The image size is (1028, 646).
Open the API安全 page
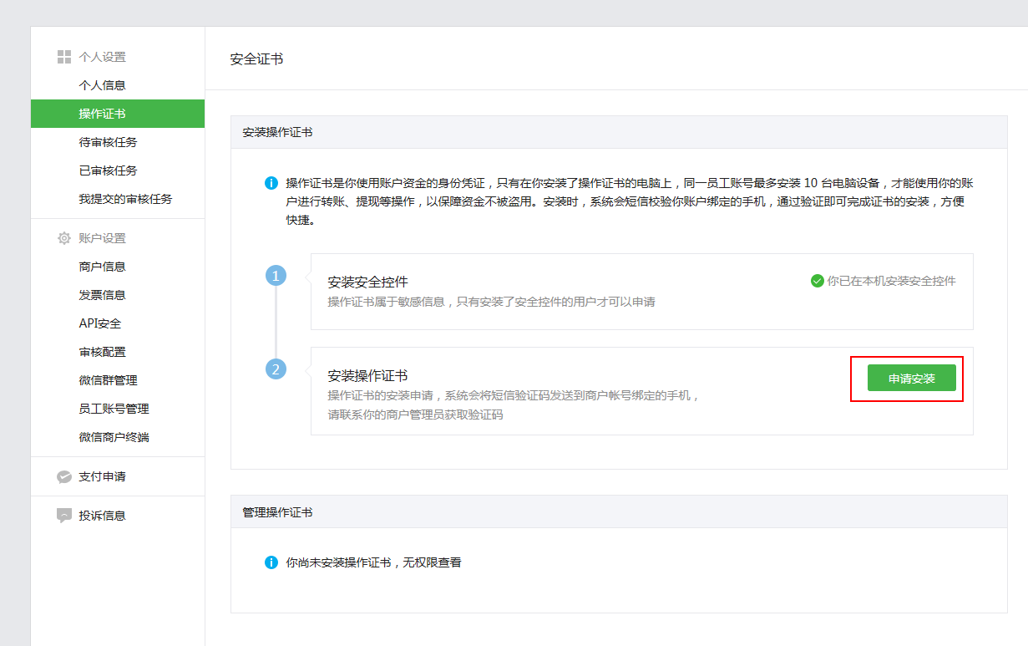pyautogui.click(x=100, y=323)
